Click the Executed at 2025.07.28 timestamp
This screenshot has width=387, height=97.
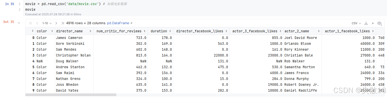pyautogui.click(x=53, y=14)
